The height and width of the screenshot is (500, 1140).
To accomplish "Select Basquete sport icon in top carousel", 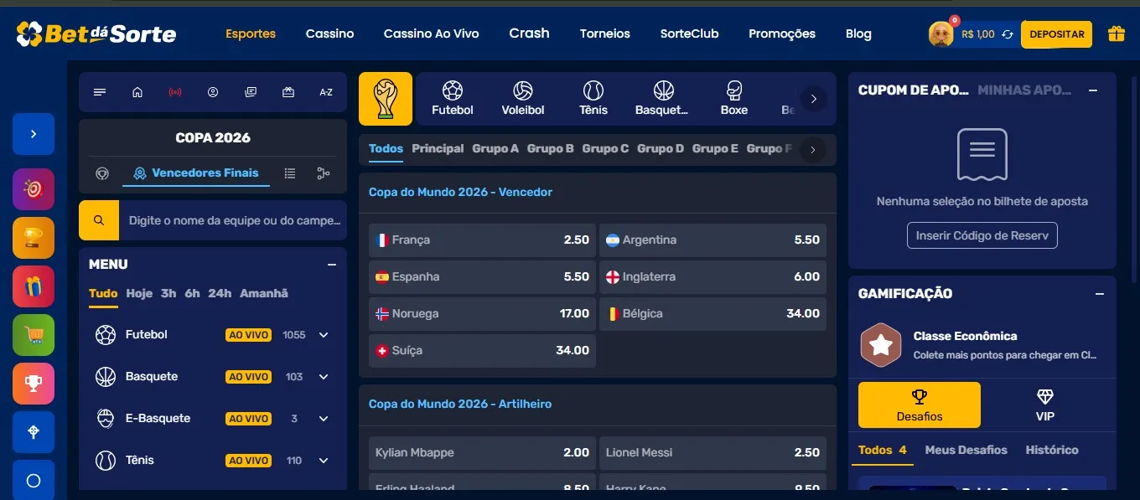I will [662, 98].
